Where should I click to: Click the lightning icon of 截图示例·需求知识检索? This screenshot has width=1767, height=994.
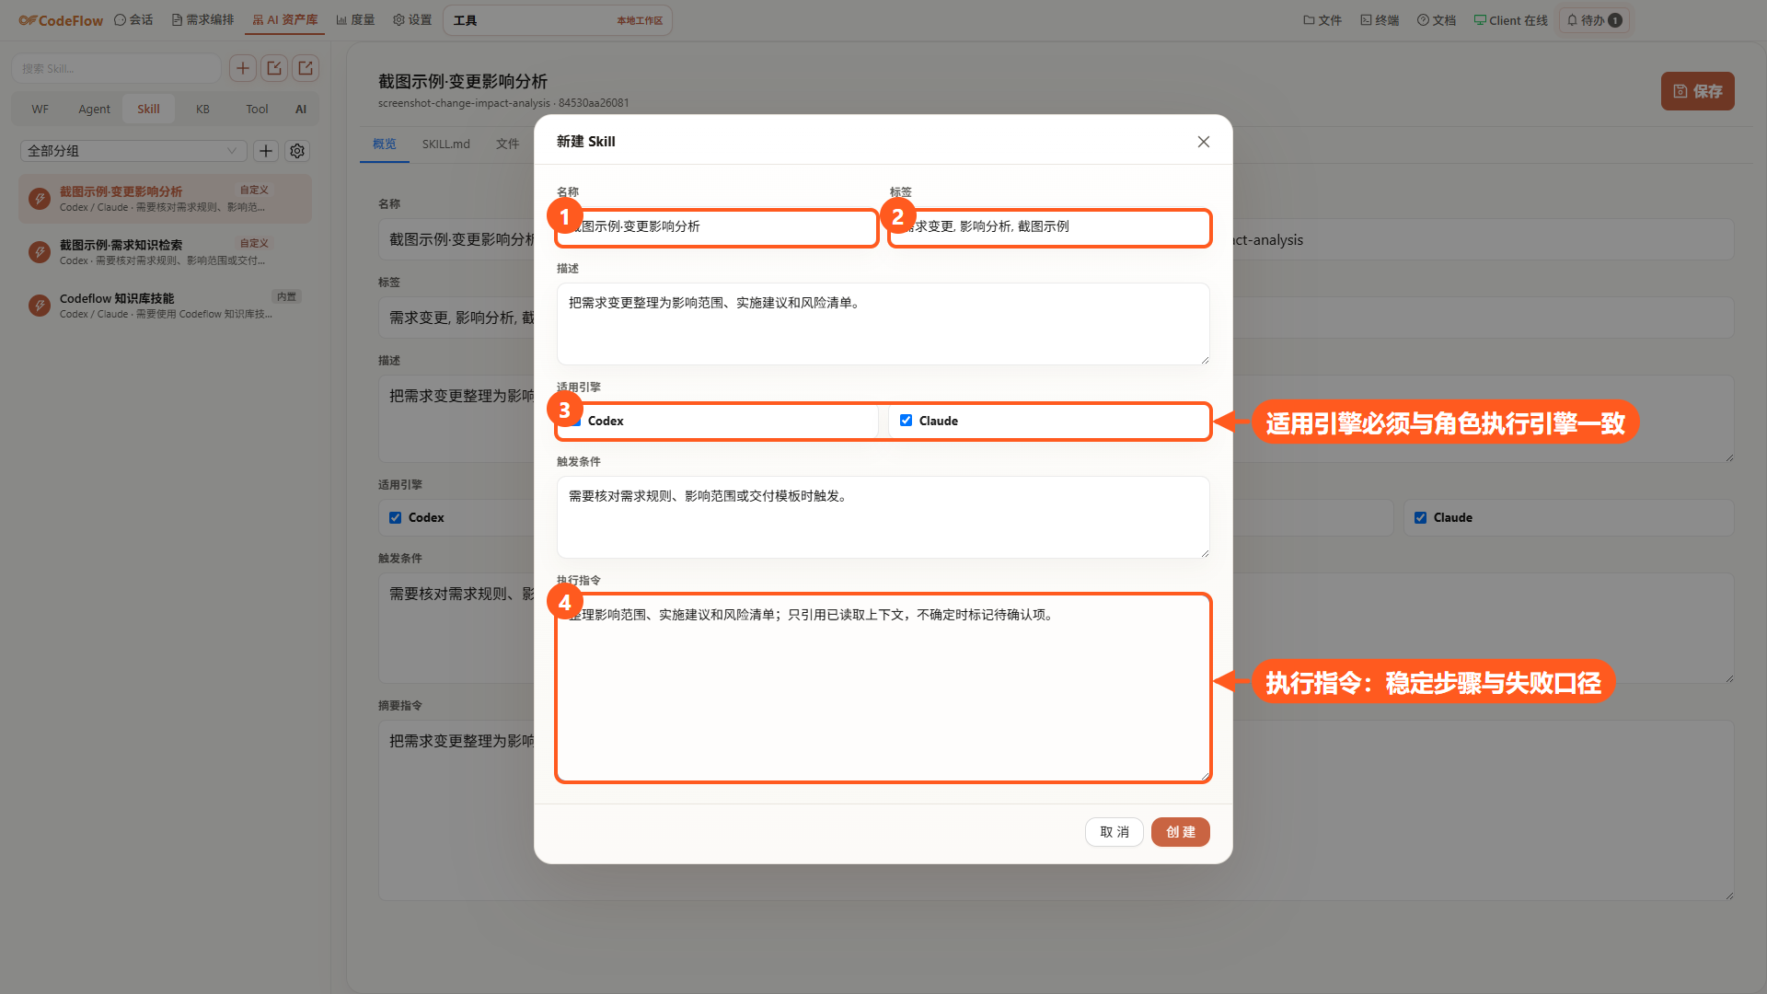[40, 252]
